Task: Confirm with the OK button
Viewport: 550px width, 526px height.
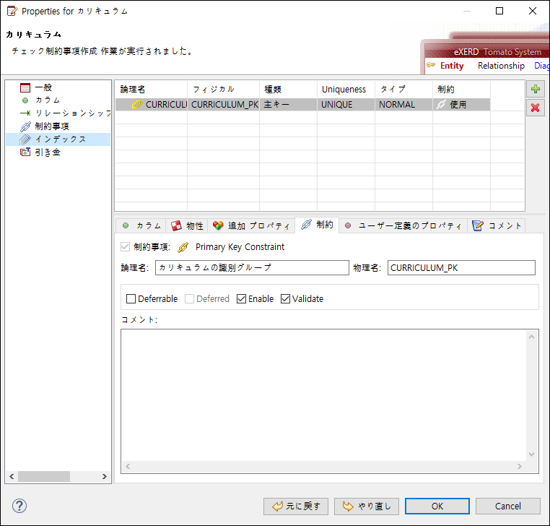Action: [437, 506]
